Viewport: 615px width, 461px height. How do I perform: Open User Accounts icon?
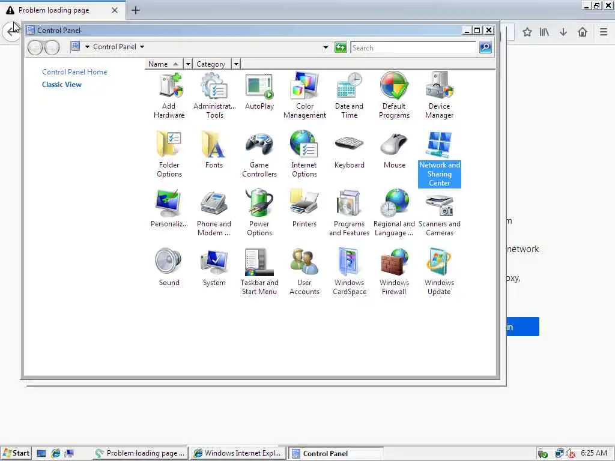pyautogui.click(x=304, y=272)
